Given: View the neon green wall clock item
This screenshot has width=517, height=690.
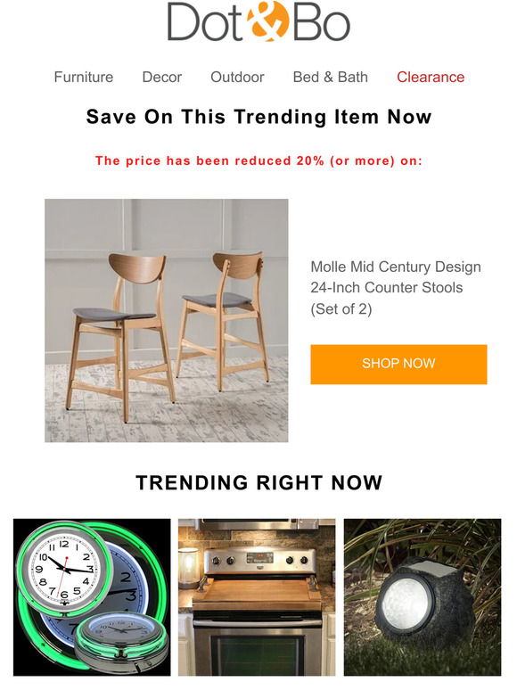Looking at the screenshot, I should tap(92, 597).
